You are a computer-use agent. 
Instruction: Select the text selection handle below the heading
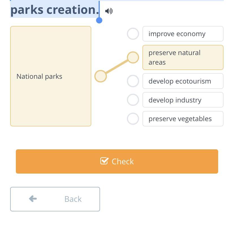(x=99, y=20)
